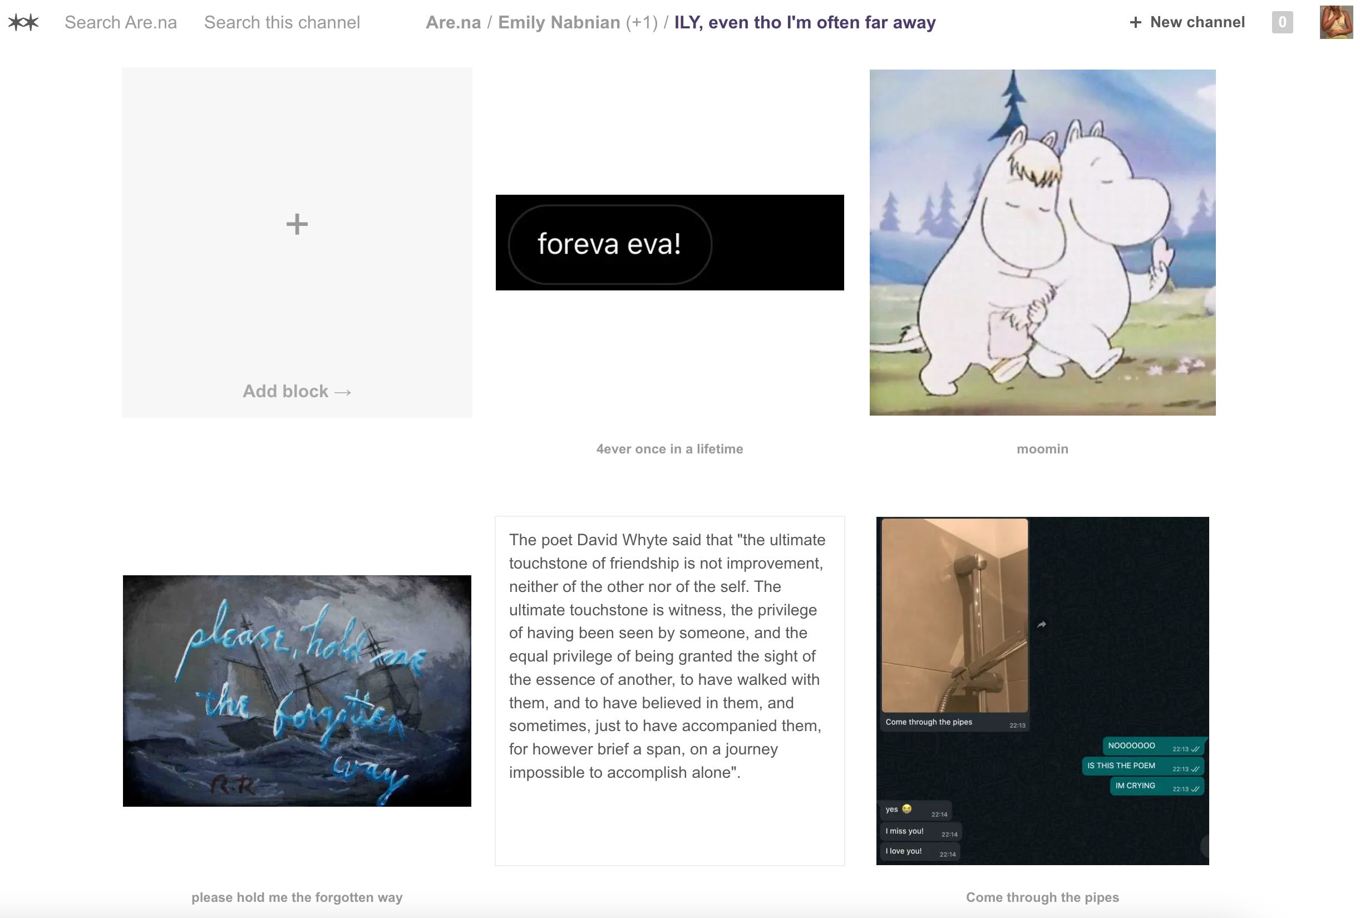Create a new channel with + New channel
Viewport: 1360px width, 918px height.
1187,22
